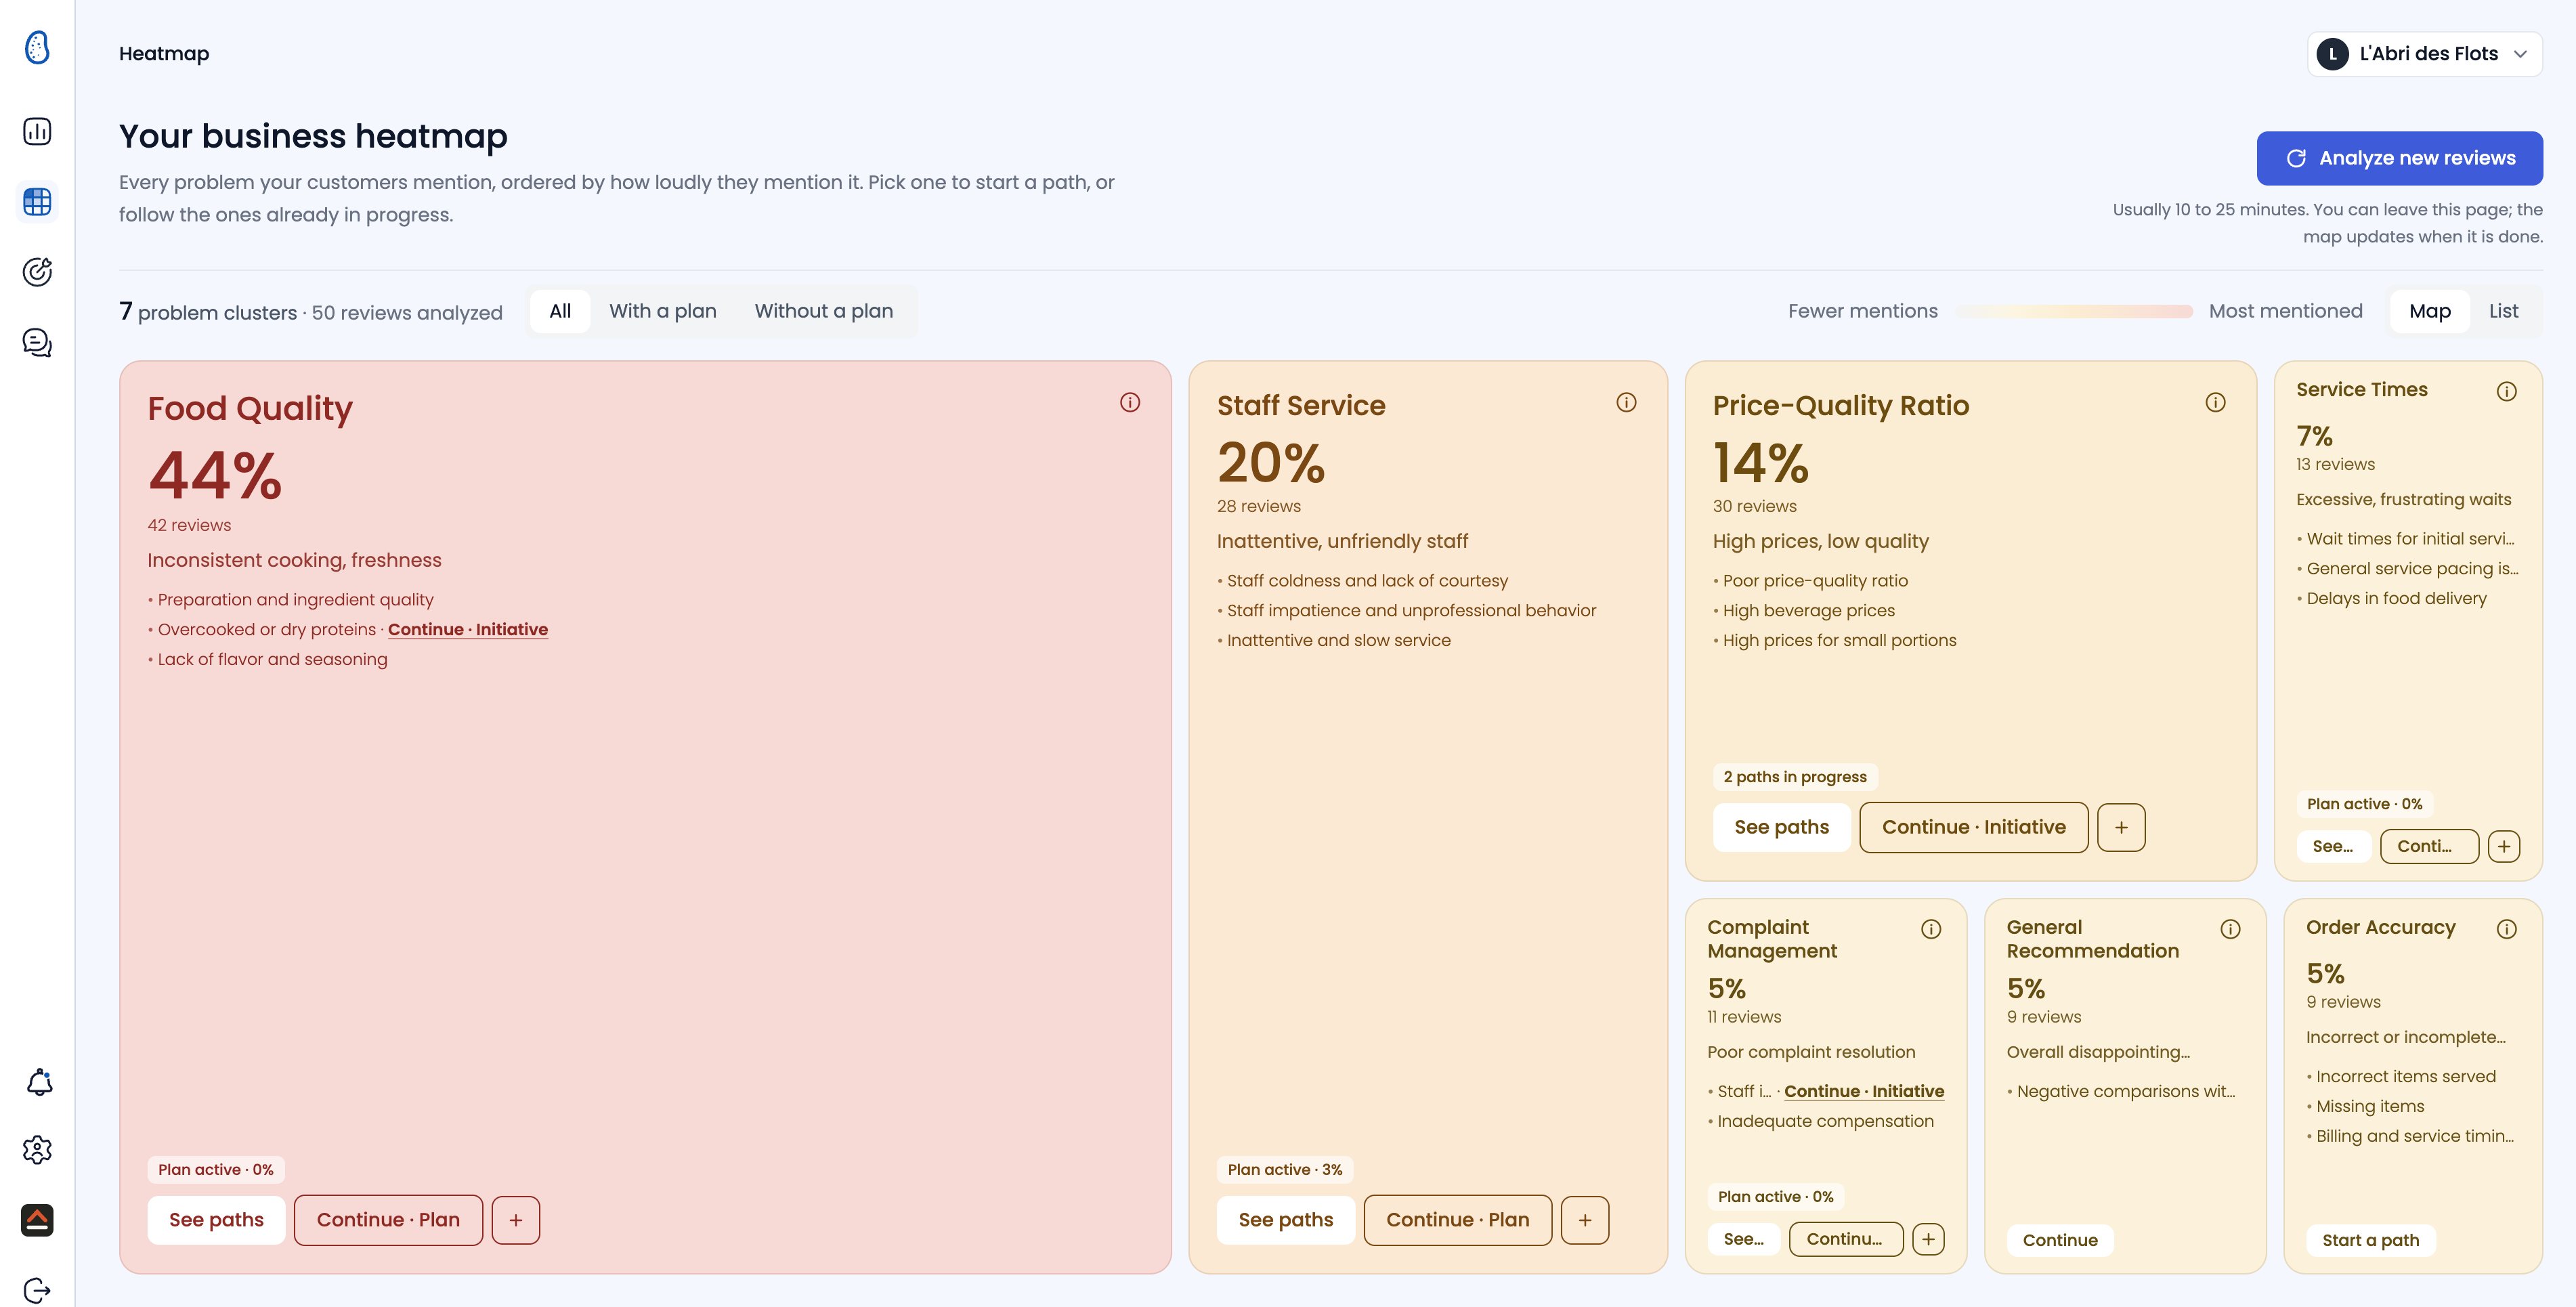This screenshot has height=1307, width=2576.
Task: Add a new path to Staff Service
Action: pyautogui.click(x=1585, y=1220)
